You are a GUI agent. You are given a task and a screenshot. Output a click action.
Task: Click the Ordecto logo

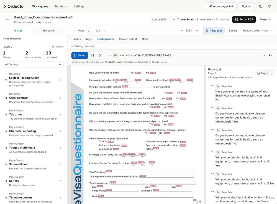[13, 6]
